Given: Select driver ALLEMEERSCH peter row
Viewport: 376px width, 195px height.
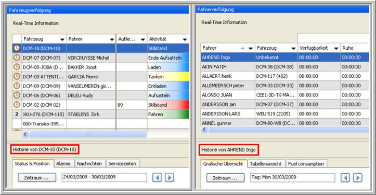Looking at the screenshot, I should point(285,86).
